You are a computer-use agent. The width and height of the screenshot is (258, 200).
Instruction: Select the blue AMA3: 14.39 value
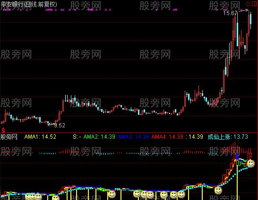133,137
